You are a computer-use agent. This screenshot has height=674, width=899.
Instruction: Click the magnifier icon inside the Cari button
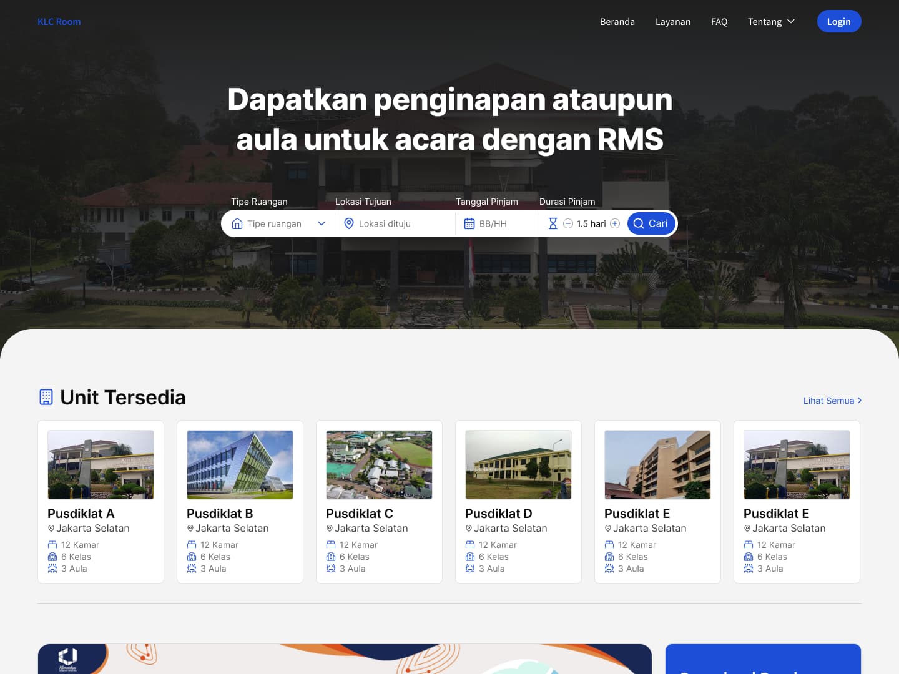[x=638, y=223]
